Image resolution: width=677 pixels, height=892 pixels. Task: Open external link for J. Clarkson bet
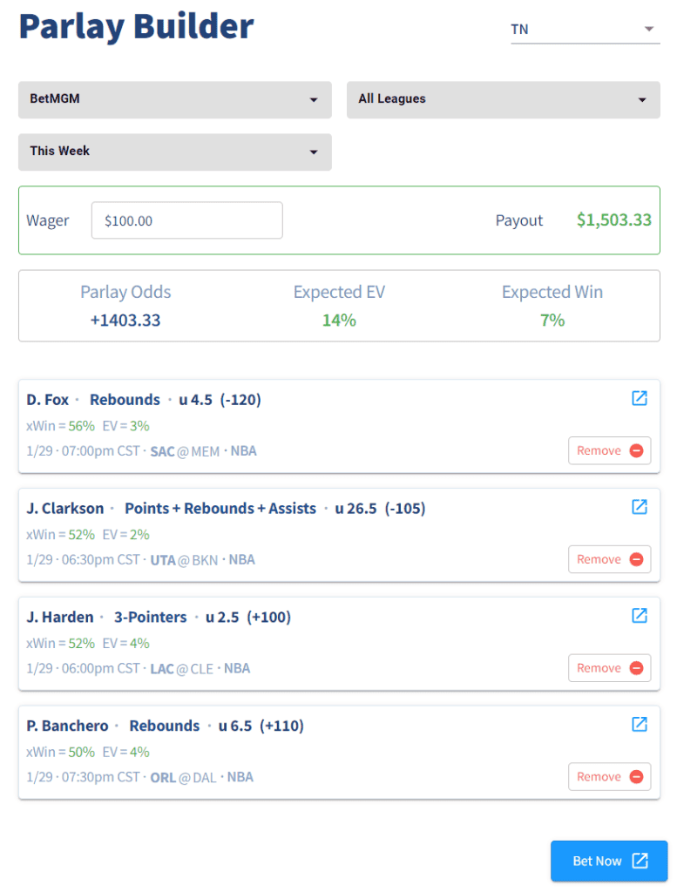[x=640, y=507]
